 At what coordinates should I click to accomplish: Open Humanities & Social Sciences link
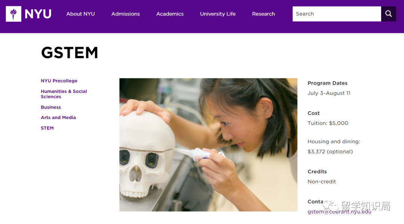[x=64, y=94]
